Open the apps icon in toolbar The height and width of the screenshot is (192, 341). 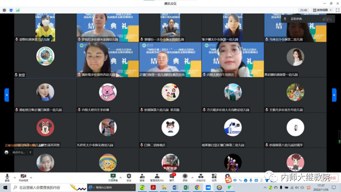click(214, 177)
